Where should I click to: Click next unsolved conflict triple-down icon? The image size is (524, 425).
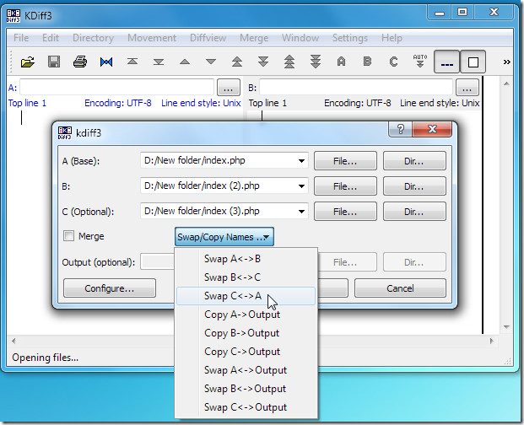tap(316, 62)
